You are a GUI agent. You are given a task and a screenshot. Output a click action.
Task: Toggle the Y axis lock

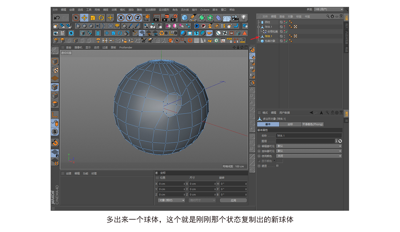click(x=129, y=18)
